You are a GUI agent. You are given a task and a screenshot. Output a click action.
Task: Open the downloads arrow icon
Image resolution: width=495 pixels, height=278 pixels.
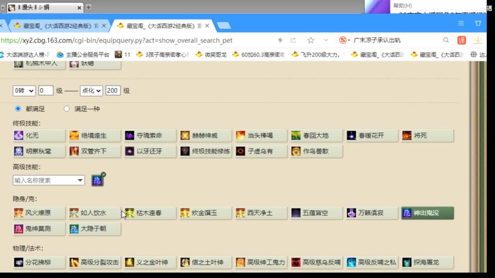coord(478,40)
